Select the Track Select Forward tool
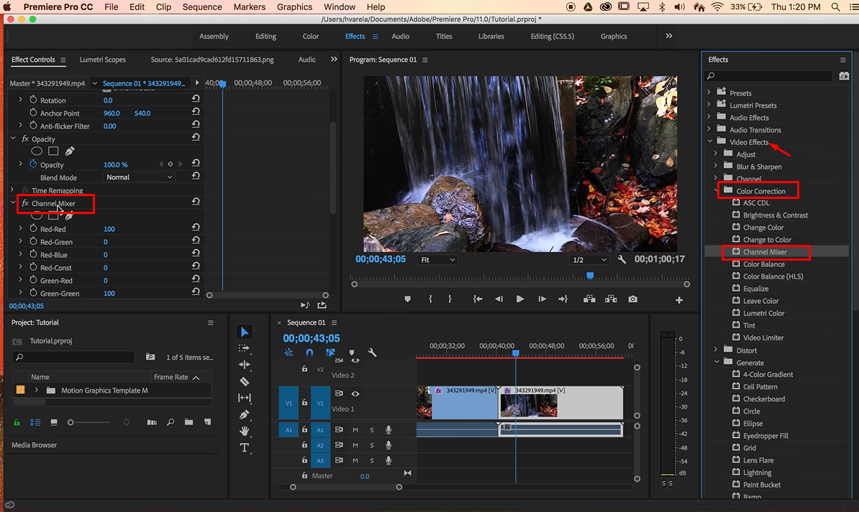 click(x=245, y=348)
